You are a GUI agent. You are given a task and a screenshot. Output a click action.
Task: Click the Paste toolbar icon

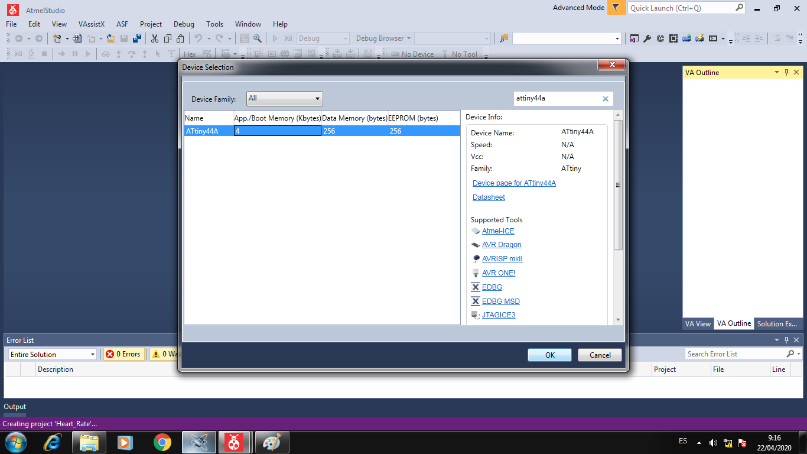[181, 38]
